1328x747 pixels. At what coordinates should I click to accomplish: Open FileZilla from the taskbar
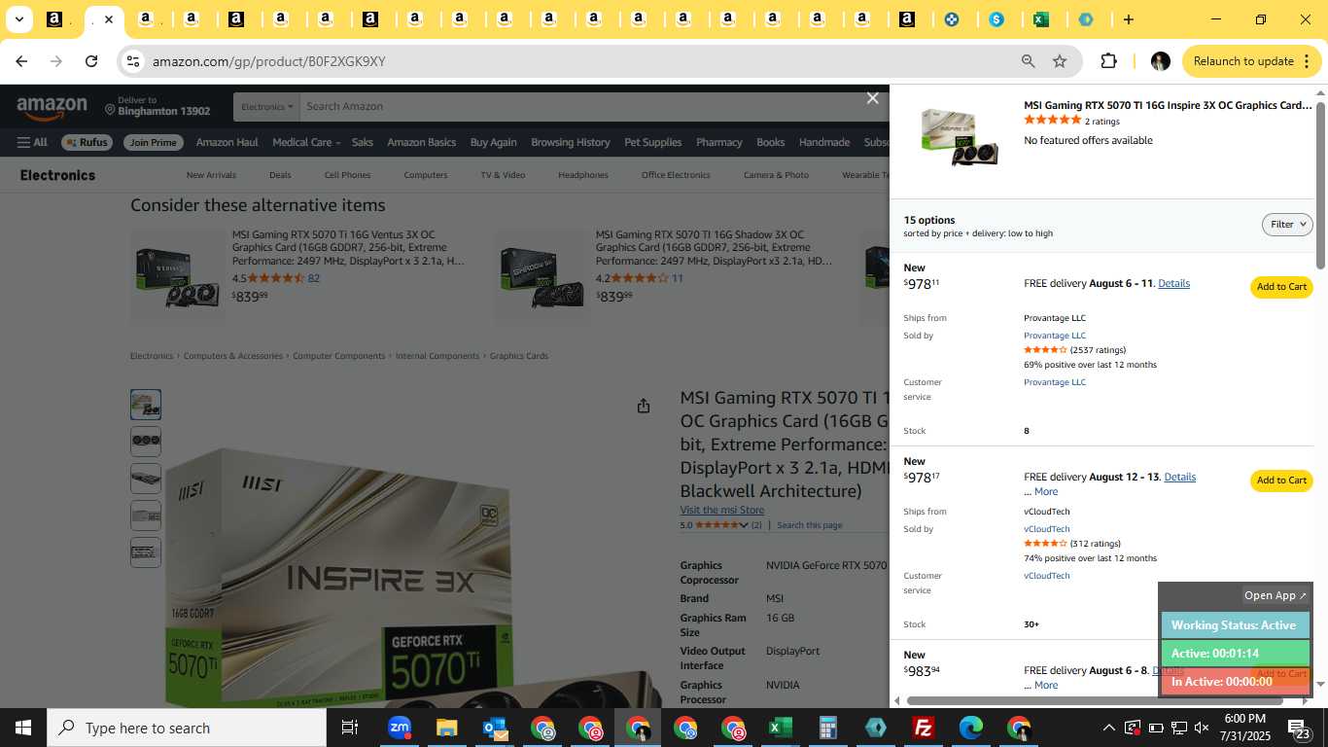pos(923,728)
